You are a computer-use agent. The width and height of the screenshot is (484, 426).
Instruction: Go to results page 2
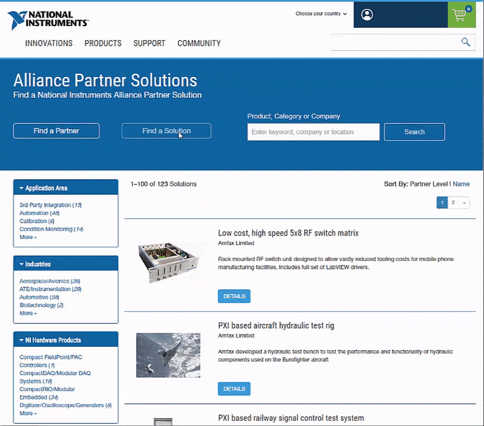453,203
